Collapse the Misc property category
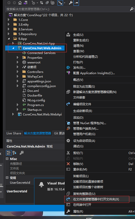 click(7, 159)
